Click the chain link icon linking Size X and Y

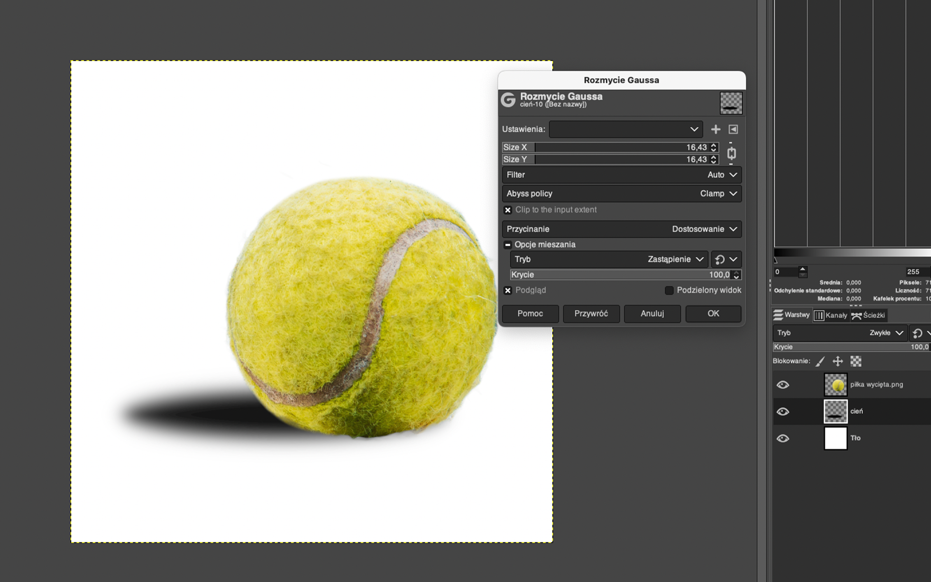coord(731,153)
